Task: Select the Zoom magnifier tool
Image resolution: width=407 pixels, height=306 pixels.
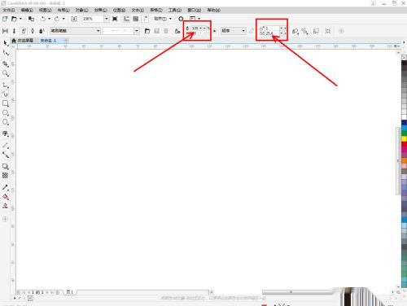Action: 5,73
